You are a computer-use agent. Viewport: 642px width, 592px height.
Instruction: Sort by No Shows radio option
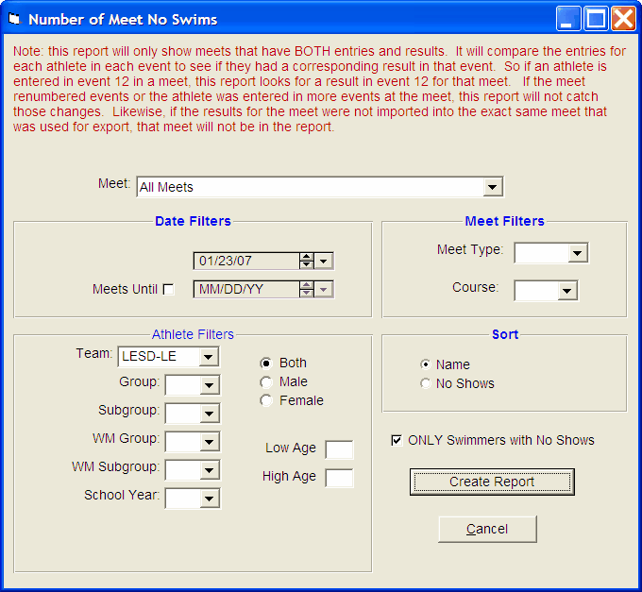coord(425,383)
